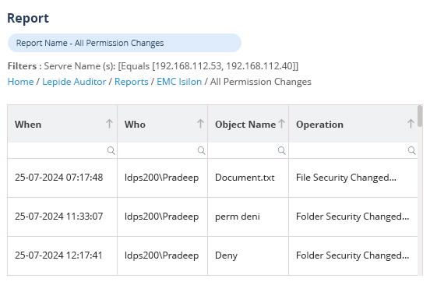The image size is (430, 296).
Task: Click the Report page heading
Action: 28,19
